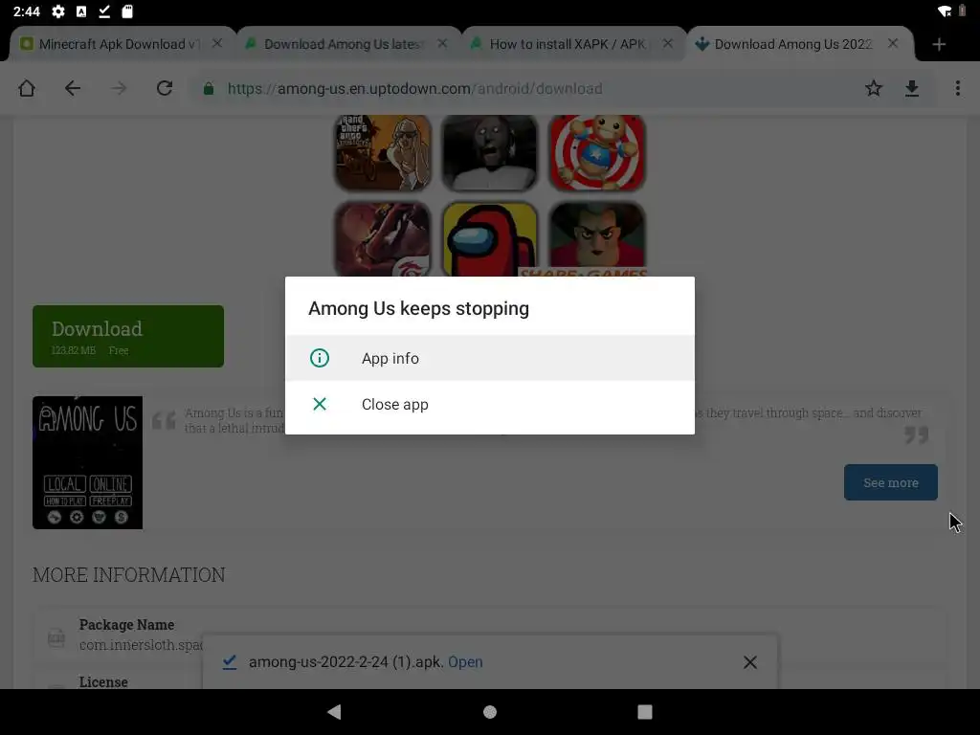Image resolution: width=980 pixels, height=735 pixels.
Task: Tap the settings gear in status bar
Action: 58,11
